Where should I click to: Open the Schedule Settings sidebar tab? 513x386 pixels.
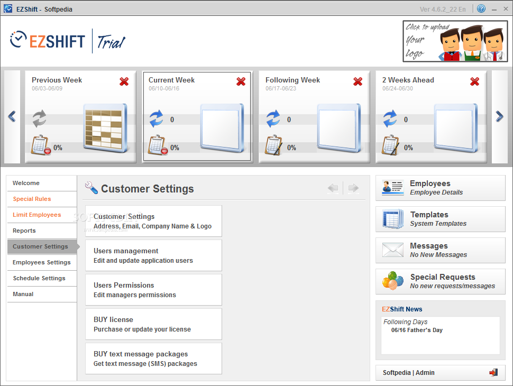pos(42,278)
